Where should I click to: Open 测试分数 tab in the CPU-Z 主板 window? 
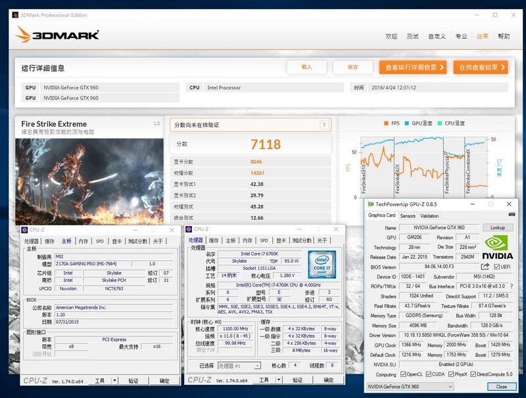click(x=137, y=241)
